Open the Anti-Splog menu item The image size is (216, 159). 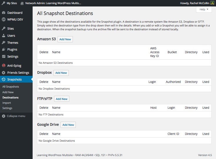point(16,66)
